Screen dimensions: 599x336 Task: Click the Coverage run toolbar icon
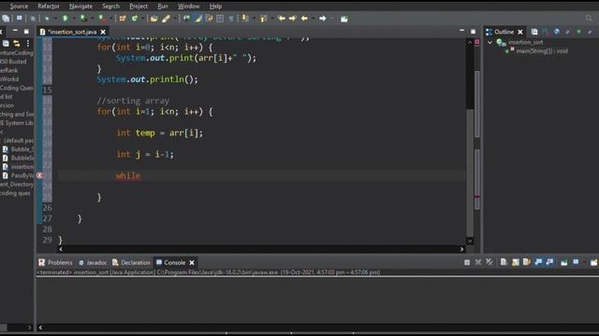coord(83,19)
